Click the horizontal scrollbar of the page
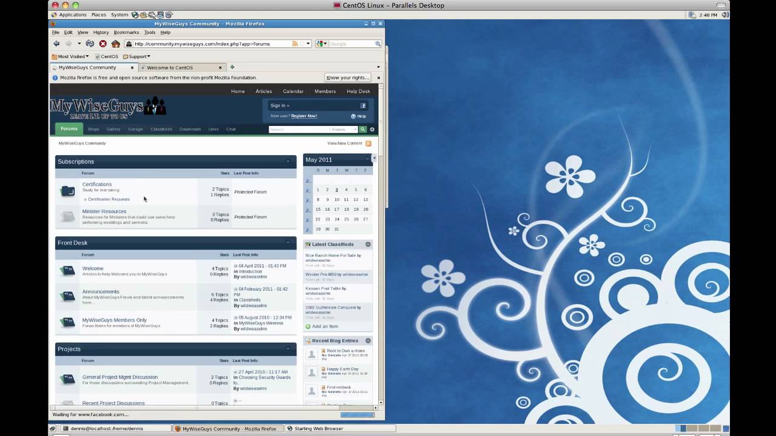This screenshot has width=776, height=436. [214, 409]
